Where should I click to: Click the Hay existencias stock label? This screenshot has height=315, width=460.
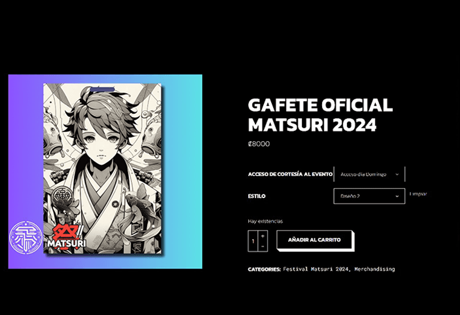click(265, 221)
